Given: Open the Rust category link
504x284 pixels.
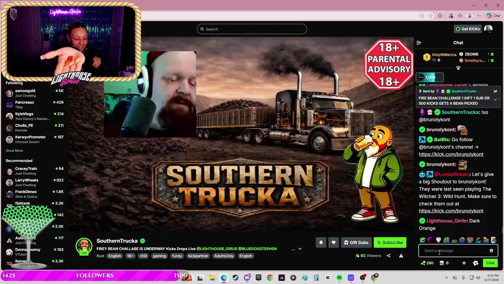Looking at the screenshot, I should [x=100, y=256].
